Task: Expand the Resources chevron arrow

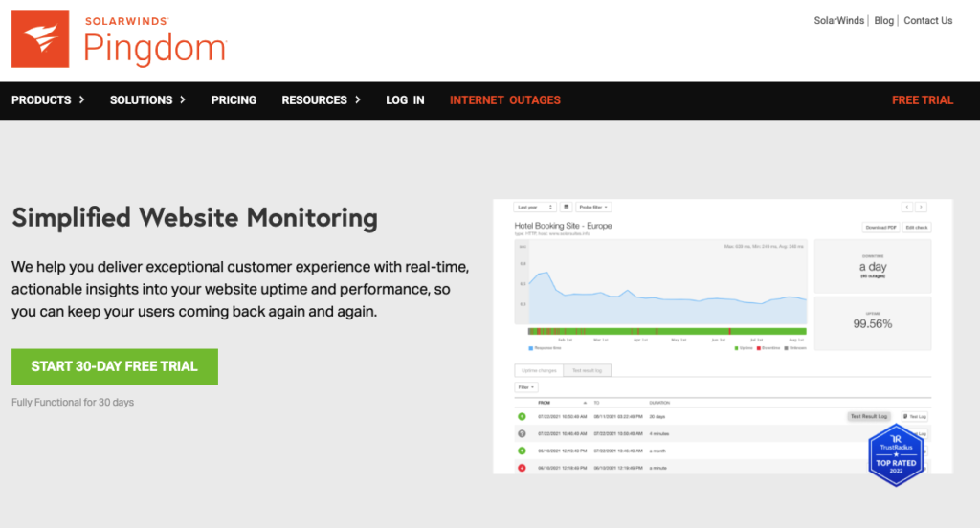Action: [358, 100]
